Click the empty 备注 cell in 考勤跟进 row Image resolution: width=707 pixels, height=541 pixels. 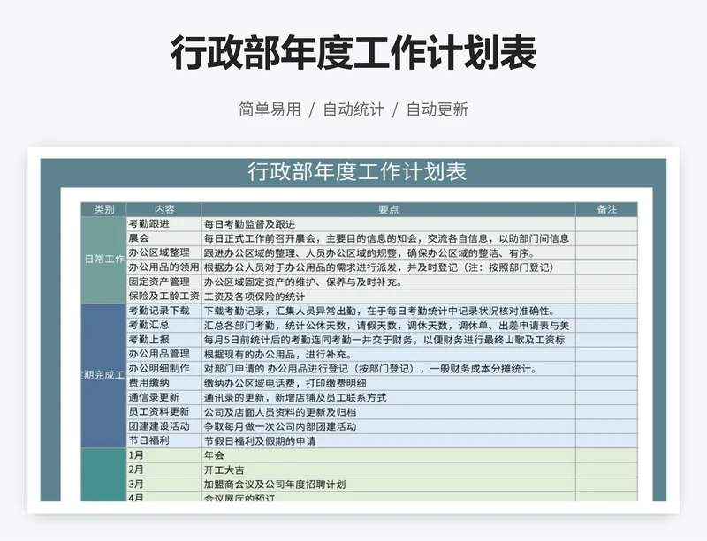click(606, 224)
